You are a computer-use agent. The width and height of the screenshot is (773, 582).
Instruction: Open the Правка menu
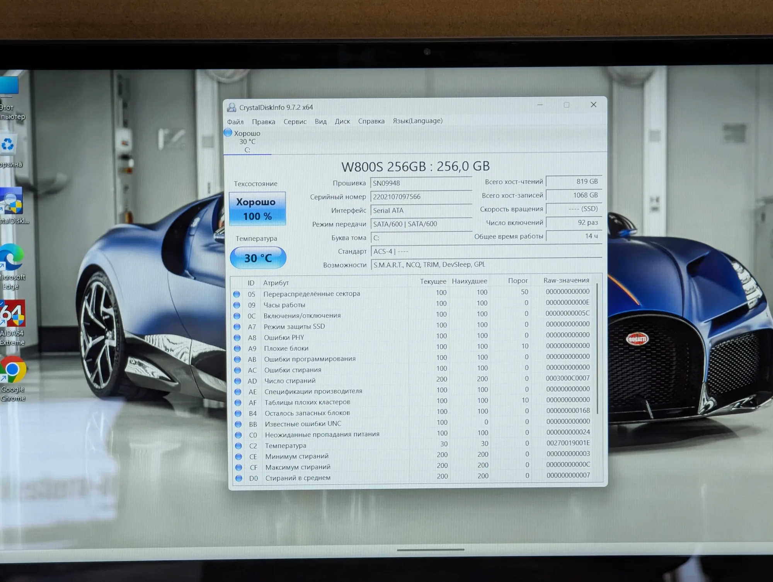(263, 122)
